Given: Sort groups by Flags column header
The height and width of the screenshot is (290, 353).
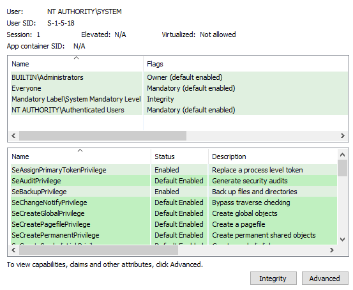Looking at the screenshot, I should click(x=245, y=64).
